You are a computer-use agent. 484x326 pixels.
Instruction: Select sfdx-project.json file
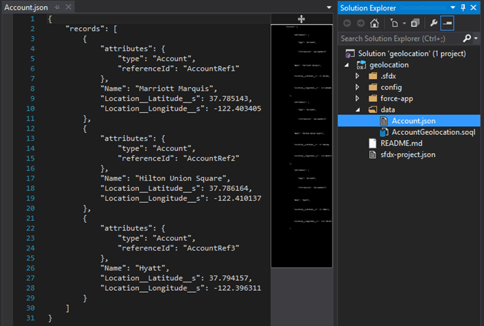(x=408, y=154)
